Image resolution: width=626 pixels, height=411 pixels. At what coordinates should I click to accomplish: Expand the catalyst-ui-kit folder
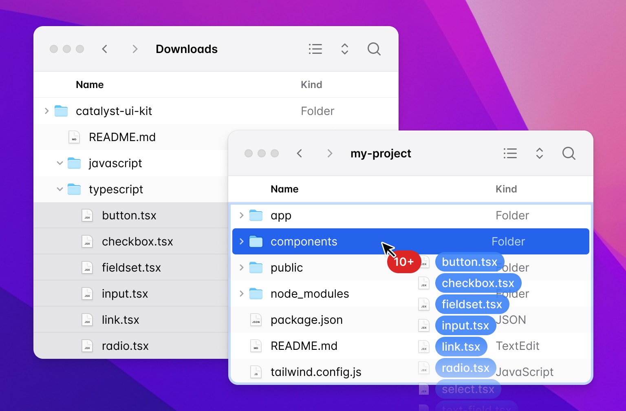(x=46, y=111)
